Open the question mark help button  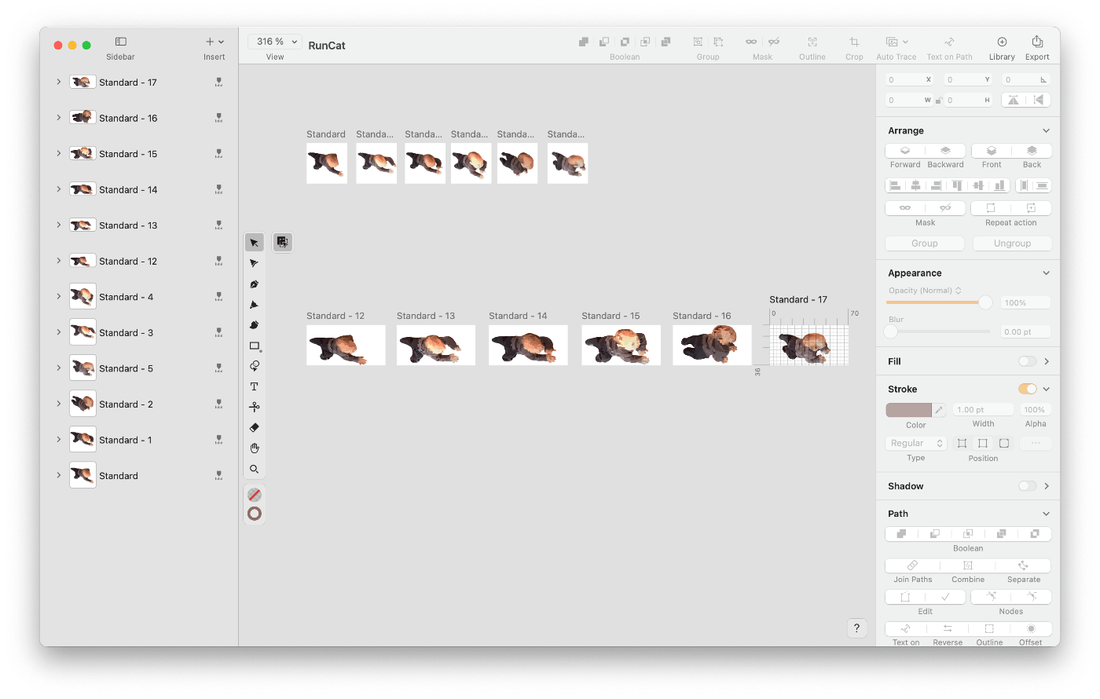(857, 628)
